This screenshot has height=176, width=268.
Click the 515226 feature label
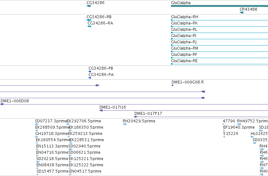[x=231, y=134]
